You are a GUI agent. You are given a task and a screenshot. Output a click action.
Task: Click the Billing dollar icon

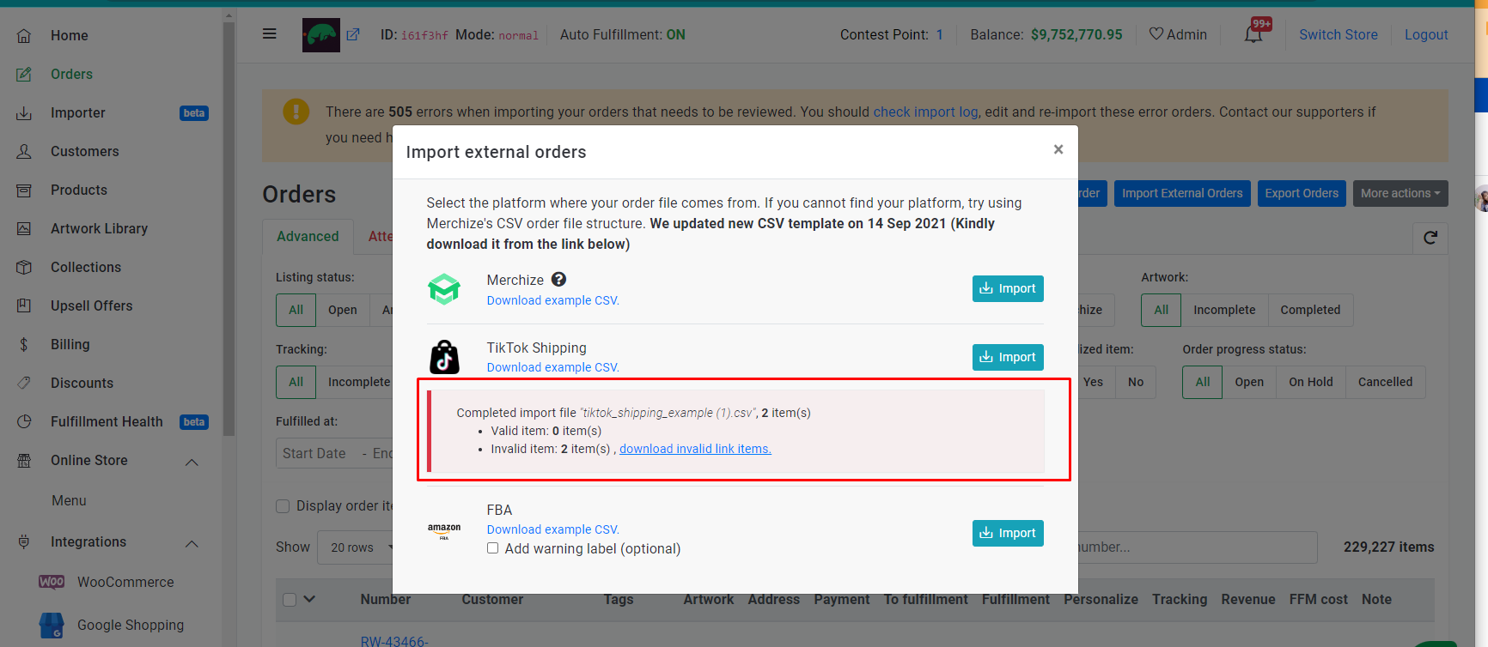tap(24, 344)
